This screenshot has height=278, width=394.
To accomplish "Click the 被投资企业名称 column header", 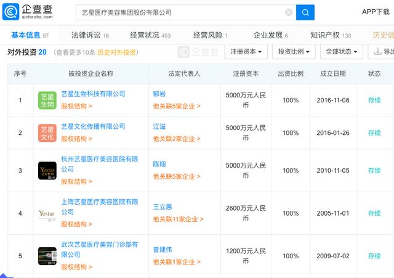I will (91, 74).
